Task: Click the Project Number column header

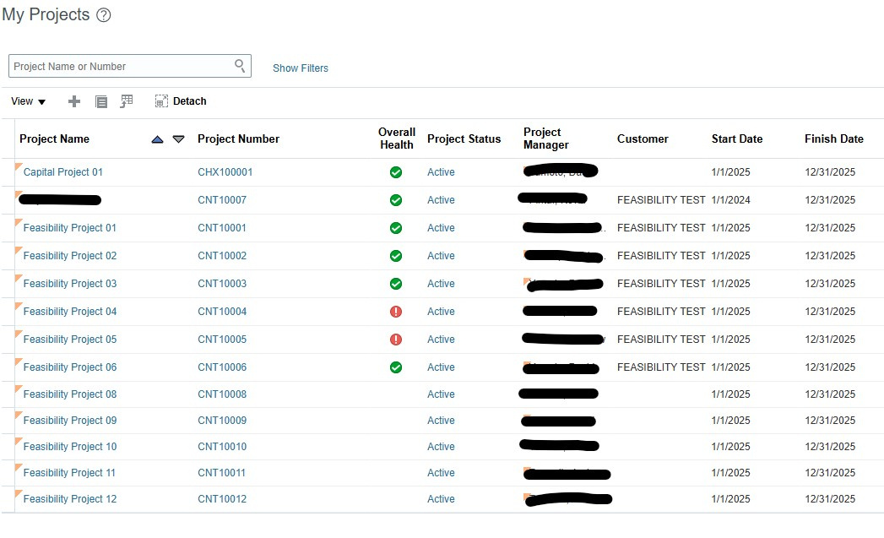Action: [238, 139]
